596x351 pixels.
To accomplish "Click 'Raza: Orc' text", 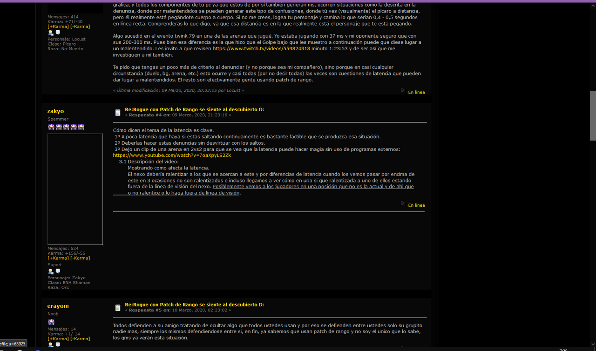I will (58, 287).
